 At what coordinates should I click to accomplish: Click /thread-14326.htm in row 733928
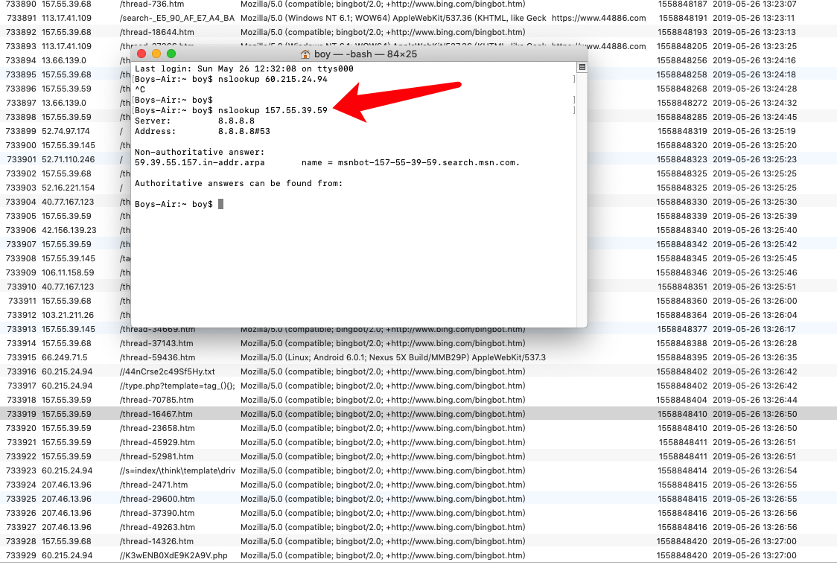point(156,541)
